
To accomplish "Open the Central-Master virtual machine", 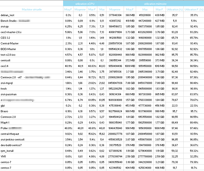I will (x=9, y=43).
